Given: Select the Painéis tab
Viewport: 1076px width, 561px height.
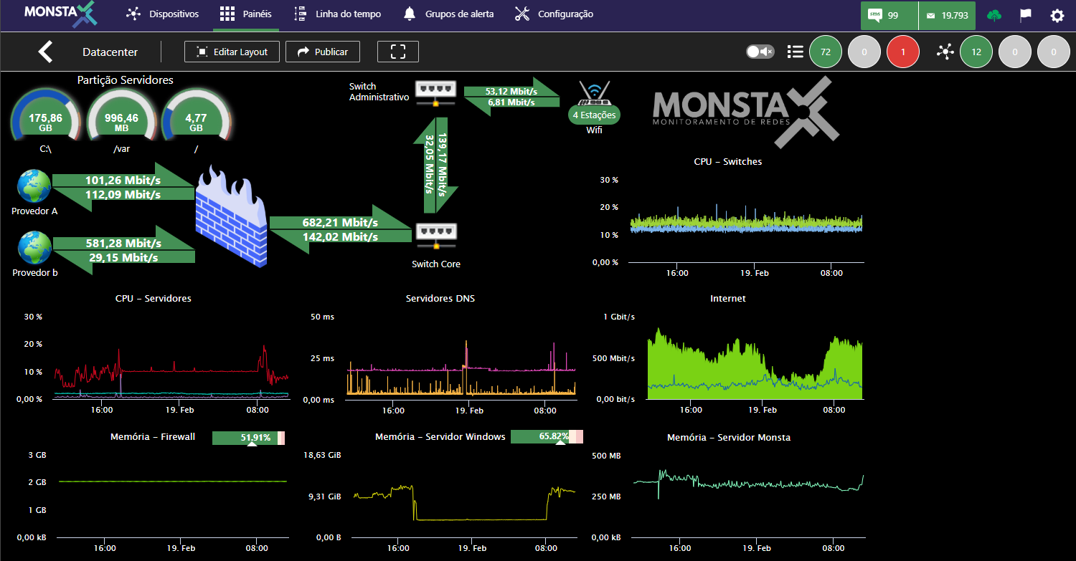Looking at the screenshot, I should 245,14.
